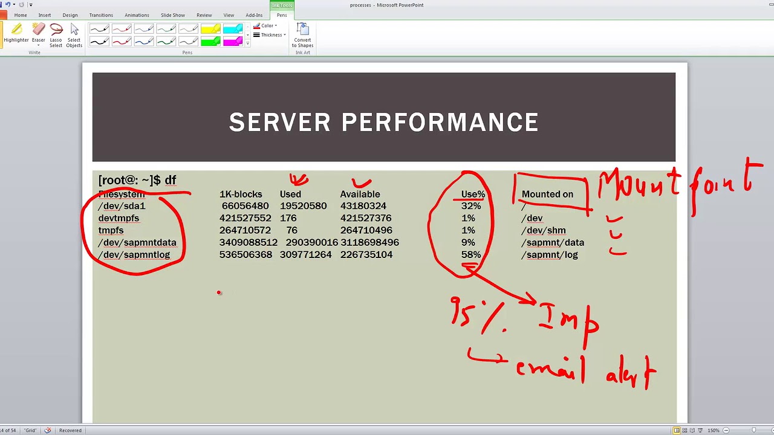Screen dimensions: 774x435
Task: Click the 150% zoom level
Action: tap(714, 430)
